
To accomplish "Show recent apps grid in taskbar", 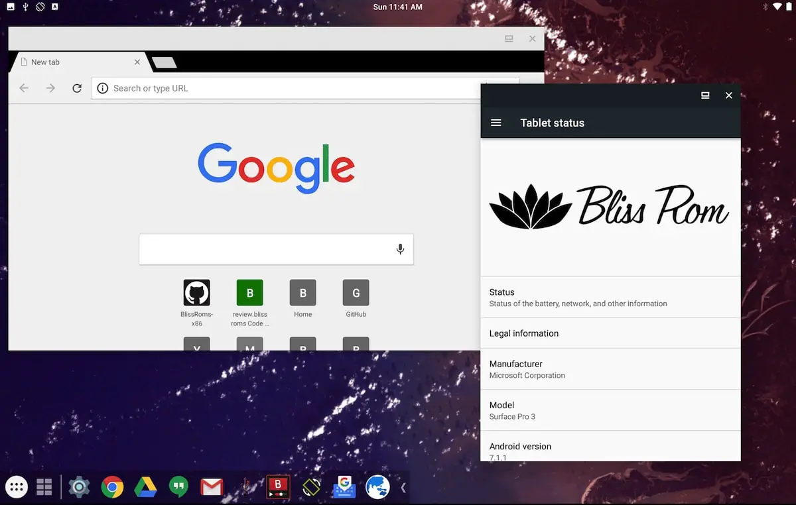I will tap(44, 488).
